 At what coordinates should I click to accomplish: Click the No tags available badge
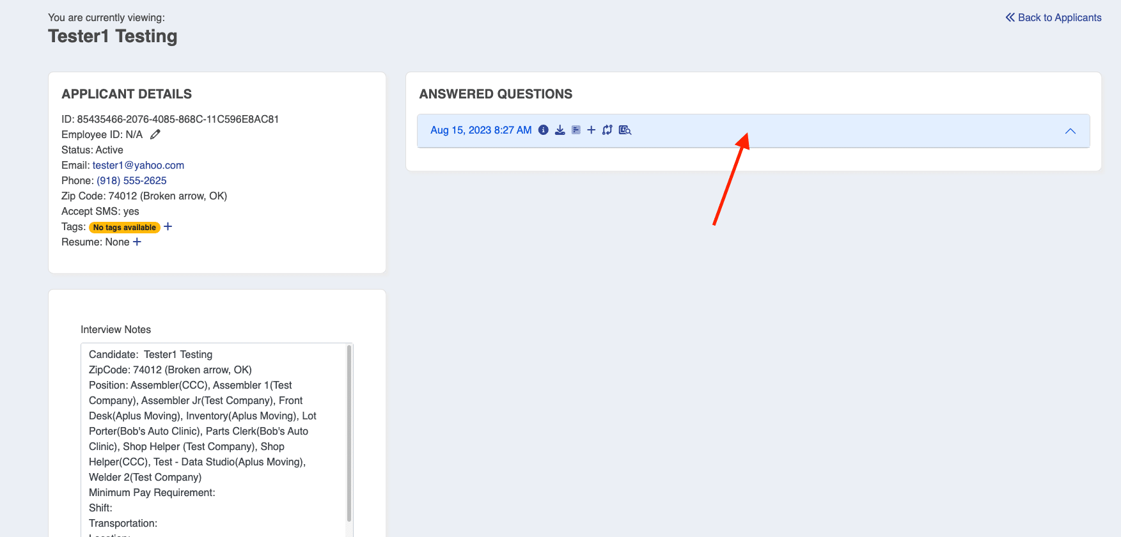point(124,228)
